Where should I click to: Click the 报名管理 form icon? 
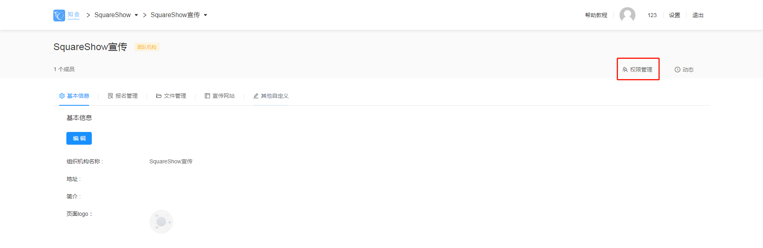pos(110,96)
